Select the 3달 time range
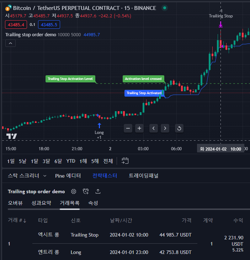The height and width of the screenshot is (260, 250). click(x=46, y=161)
